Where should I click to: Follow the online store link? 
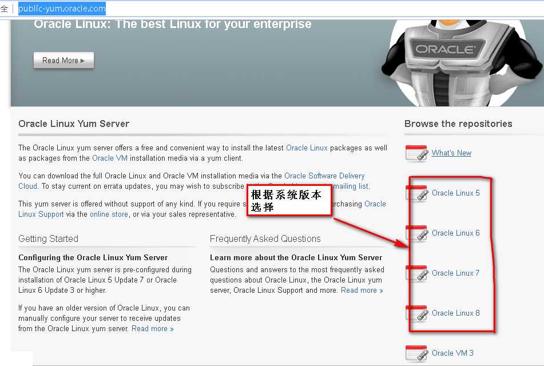109,214
